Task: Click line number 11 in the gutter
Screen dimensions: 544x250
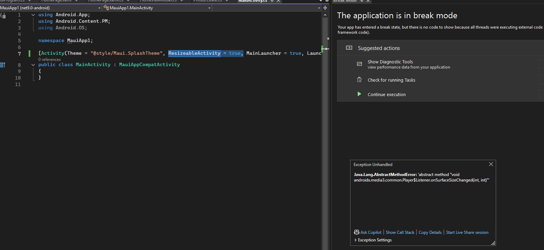Action: point(18,84)
